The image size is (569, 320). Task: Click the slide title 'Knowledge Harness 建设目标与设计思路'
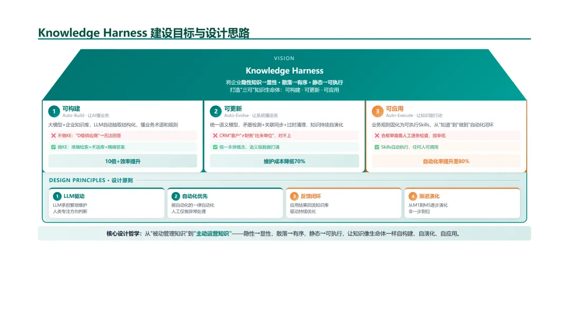[144, 33]
